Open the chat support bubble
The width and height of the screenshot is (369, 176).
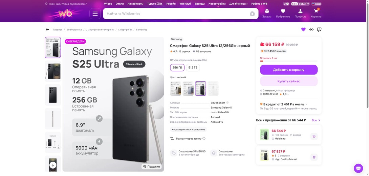(x=358, y=168)
